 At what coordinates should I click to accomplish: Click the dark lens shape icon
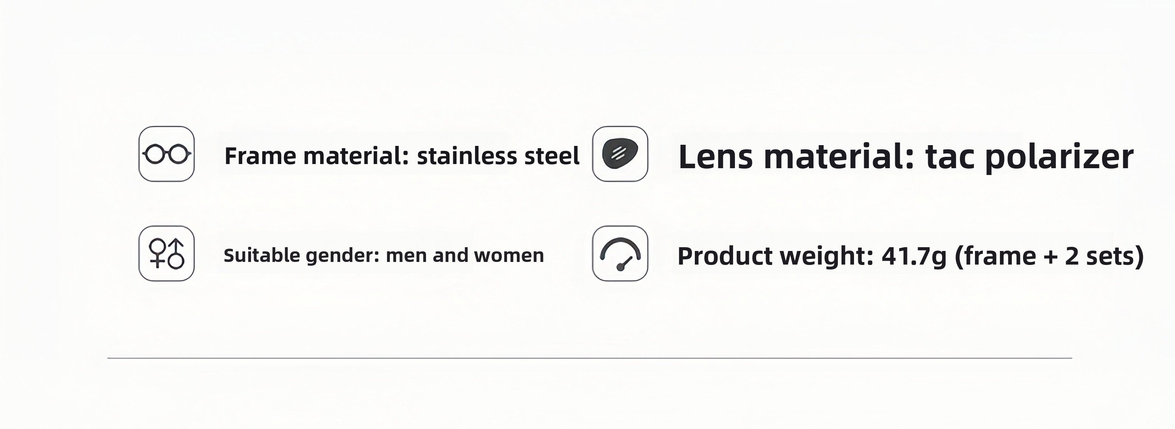tap(620, 154)
